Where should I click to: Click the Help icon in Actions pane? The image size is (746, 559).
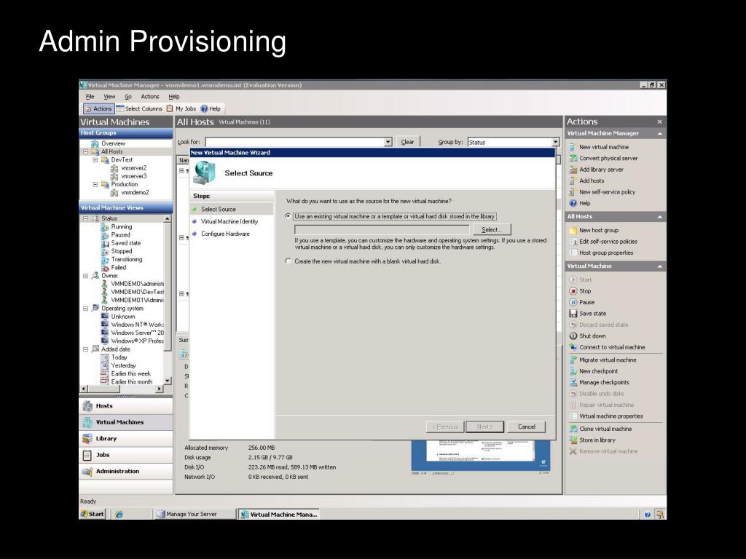pyautogui.click(x=573, y=203)
